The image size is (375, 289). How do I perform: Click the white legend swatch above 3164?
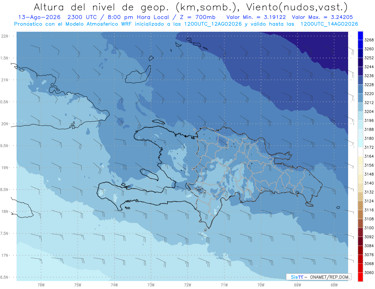click(x=360, y=152)
